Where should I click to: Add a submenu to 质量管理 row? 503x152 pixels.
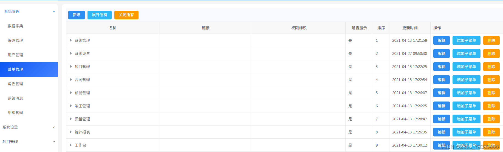click(x=467, y=119)
